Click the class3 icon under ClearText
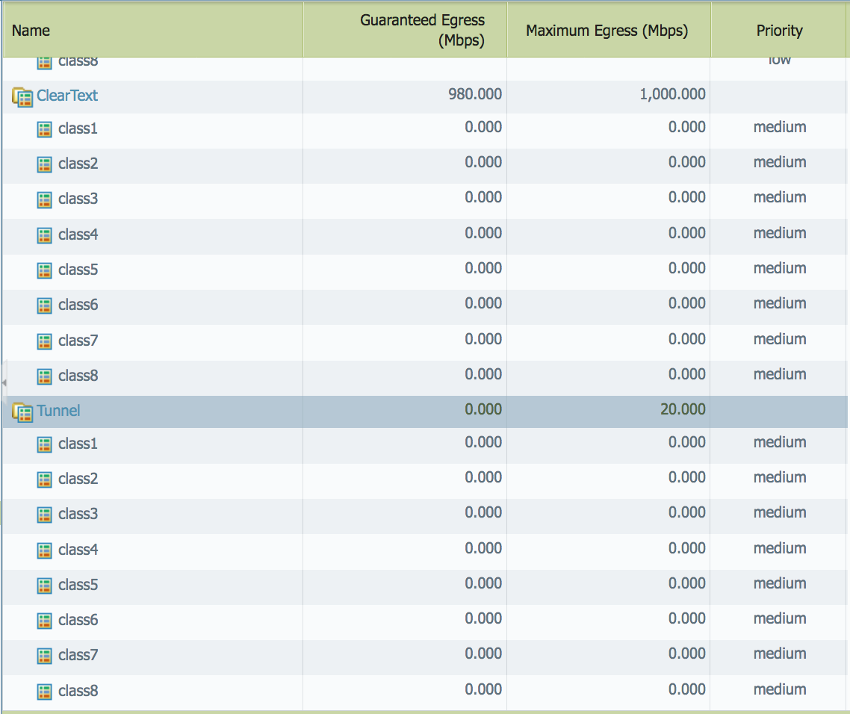 coord(45,199)
